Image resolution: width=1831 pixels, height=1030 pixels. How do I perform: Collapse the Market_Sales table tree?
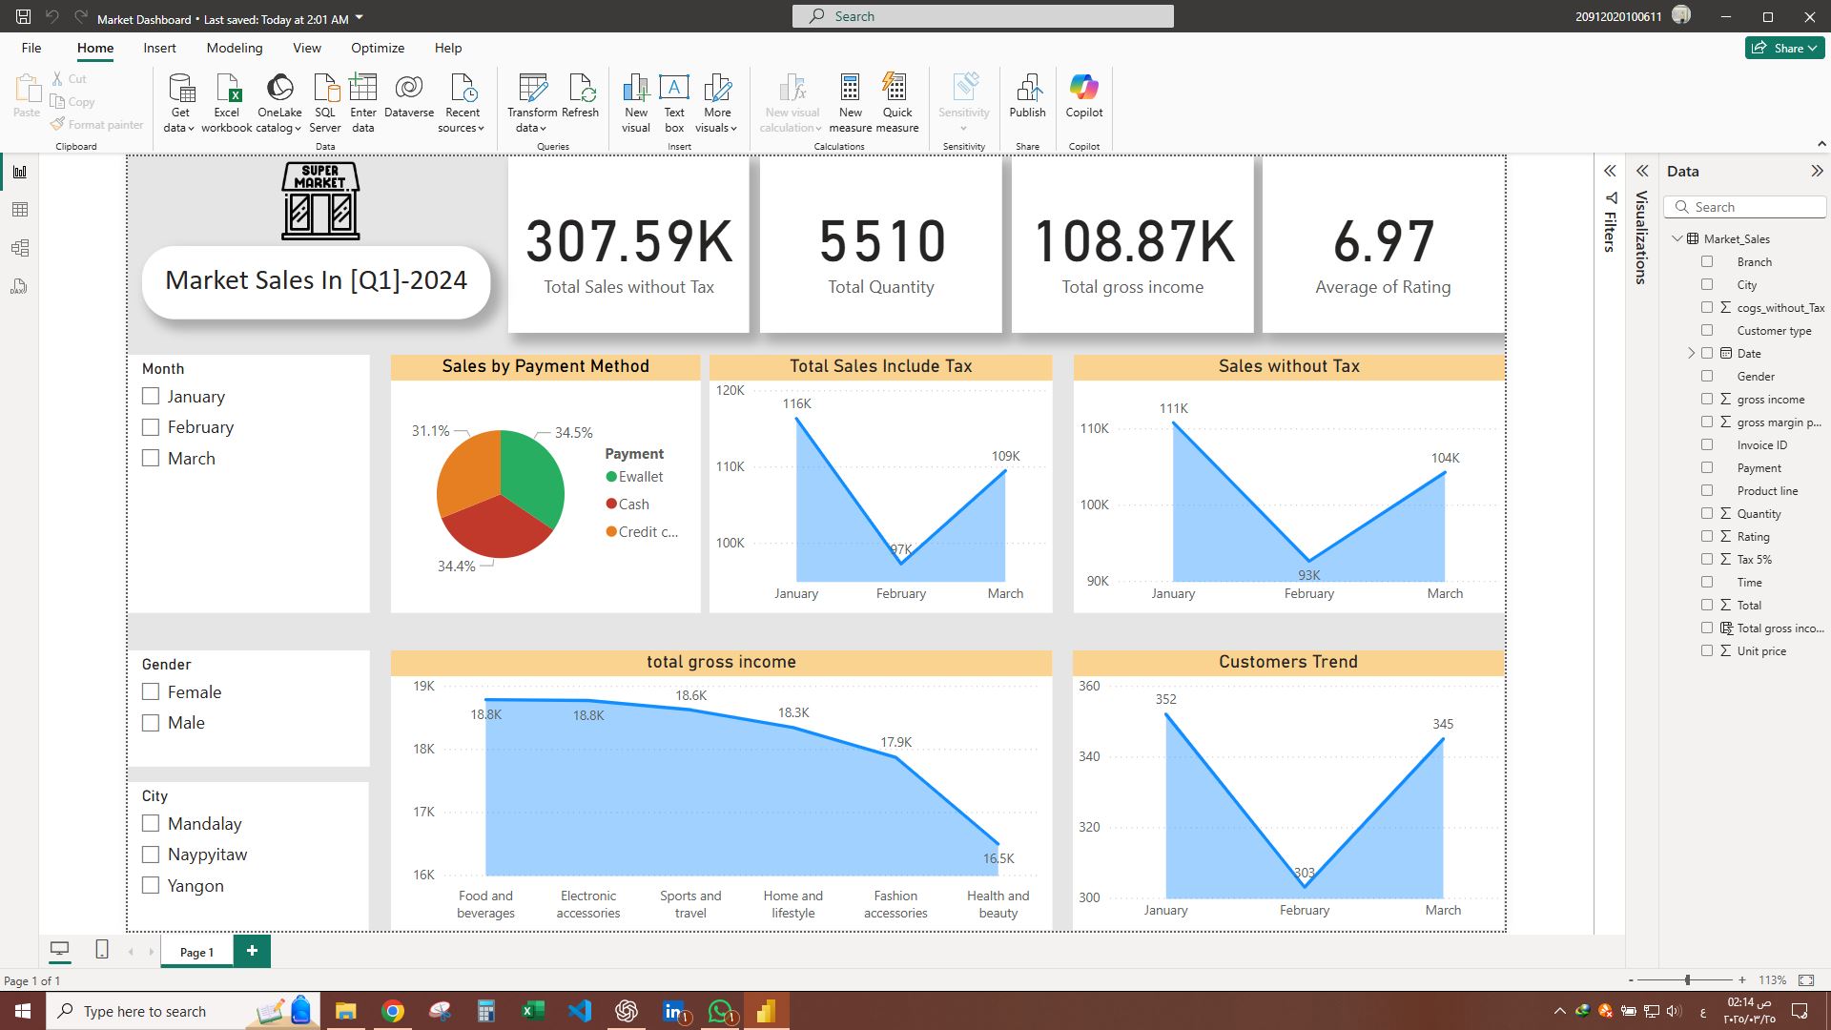pos(1677,239)
